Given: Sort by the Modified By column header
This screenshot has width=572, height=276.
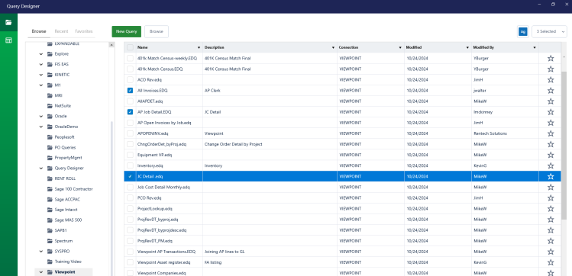Looking at the screenshot, I should pos(483,48).
